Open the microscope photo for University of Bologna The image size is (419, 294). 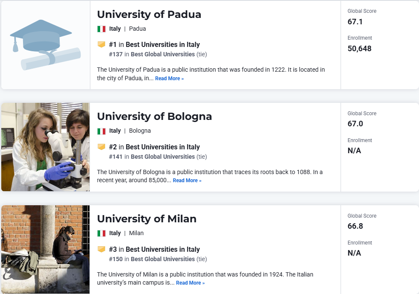(46, 147)
